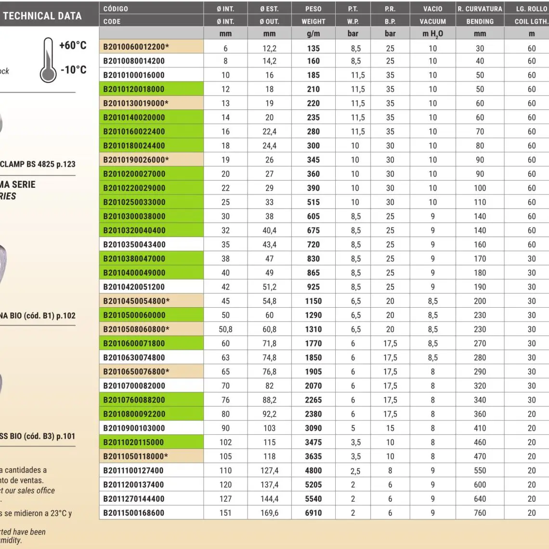Click green code cell B2011020115000
Viewport: 549px width, 549px height.
[x=133, y=442]
